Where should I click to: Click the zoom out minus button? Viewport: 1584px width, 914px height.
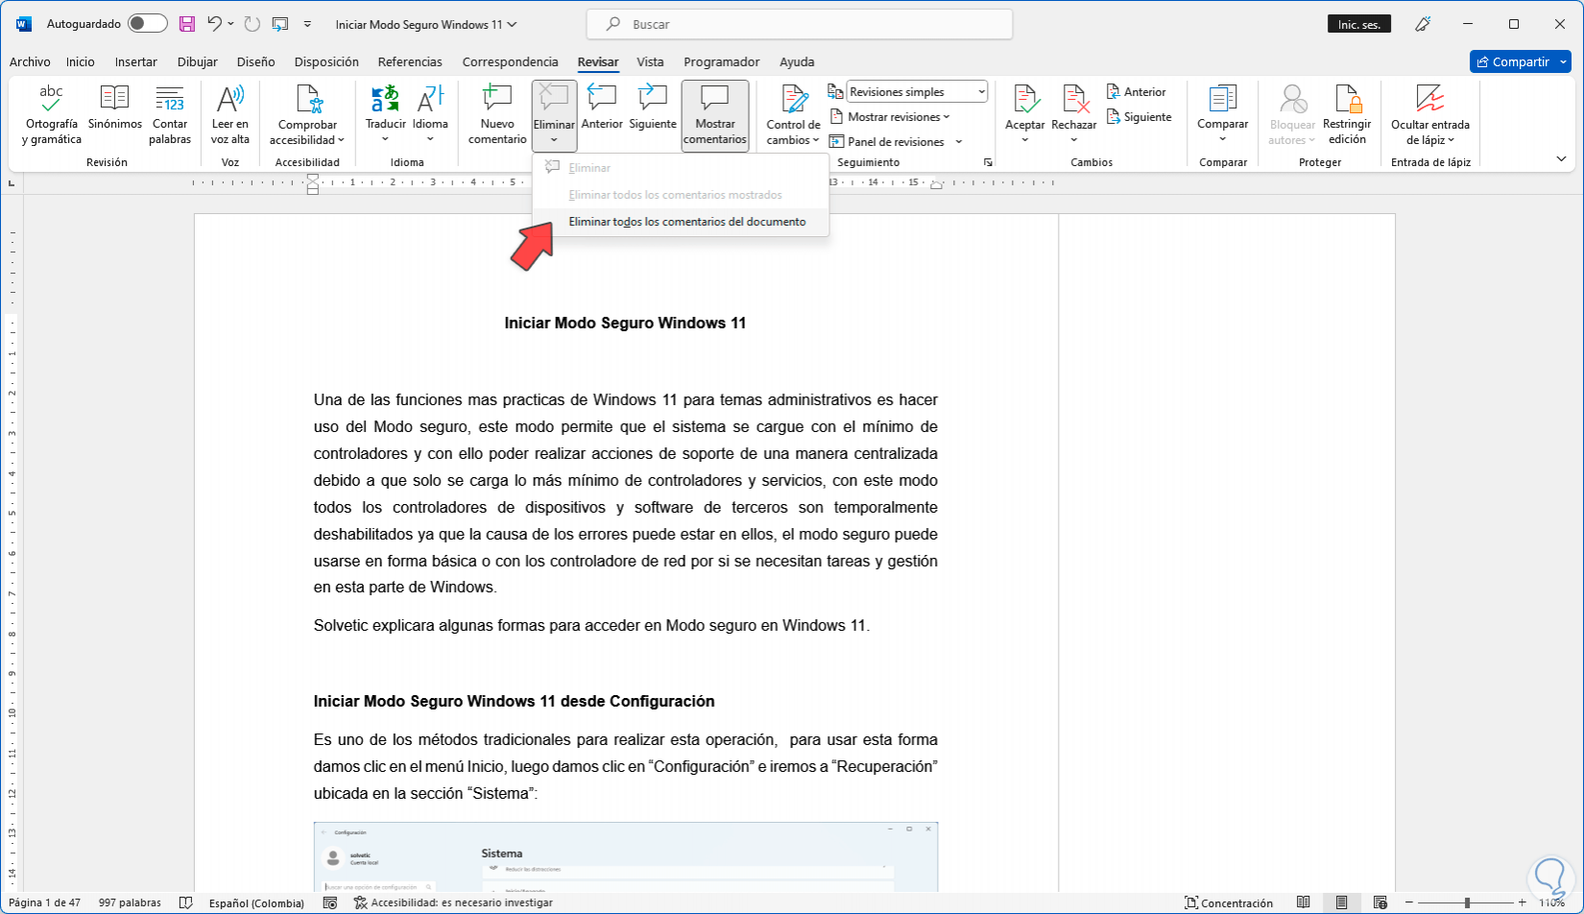pyautogui.click(x=1407, y=902)
